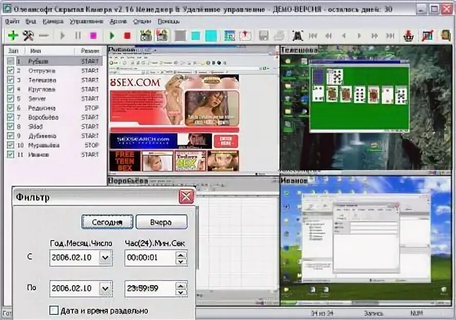Select the small cyan square view icon
456x320 pixels.
(x=196, y=36)
